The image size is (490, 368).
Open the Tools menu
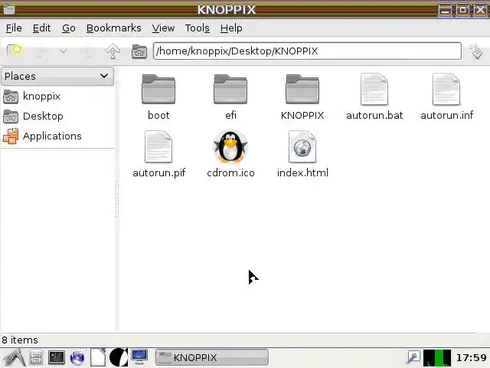[x=198, y=28]
